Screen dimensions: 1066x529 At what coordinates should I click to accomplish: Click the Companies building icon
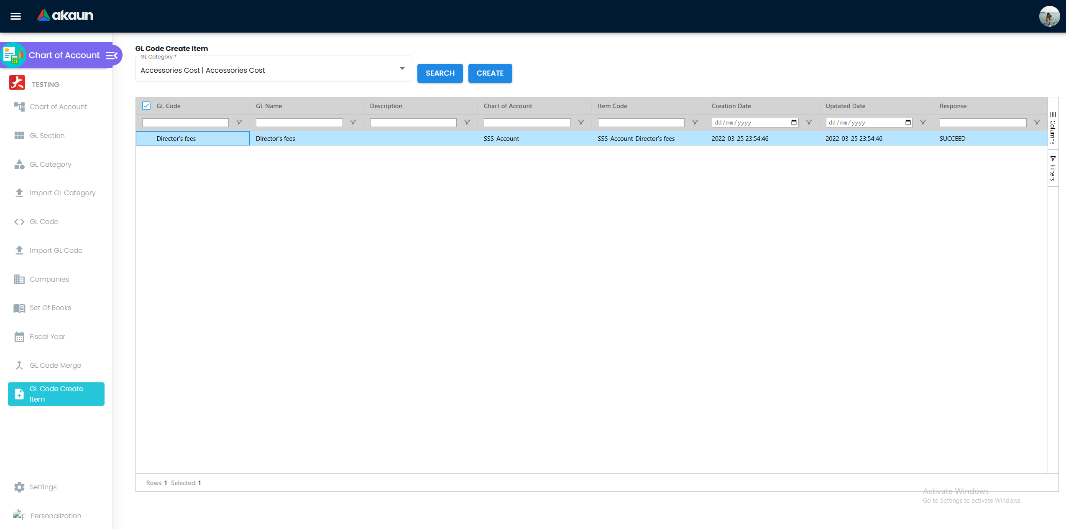(19, 279)
